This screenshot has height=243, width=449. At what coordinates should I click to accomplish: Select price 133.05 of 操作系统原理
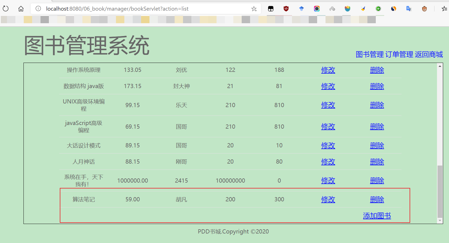(x=132, y=70)
